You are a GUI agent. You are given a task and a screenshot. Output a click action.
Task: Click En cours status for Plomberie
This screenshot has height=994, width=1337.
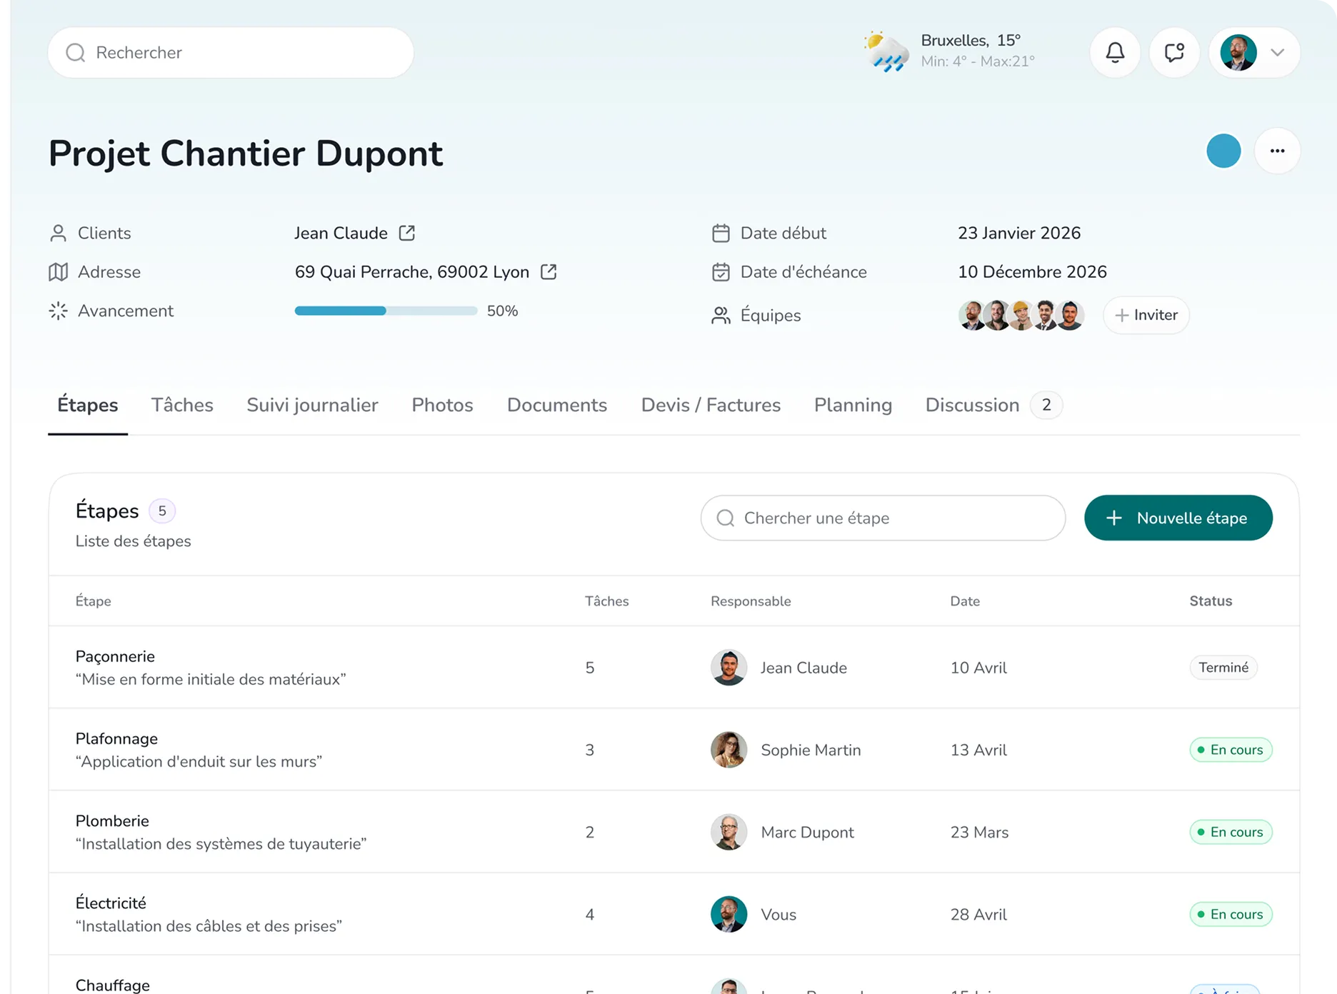1231,832
